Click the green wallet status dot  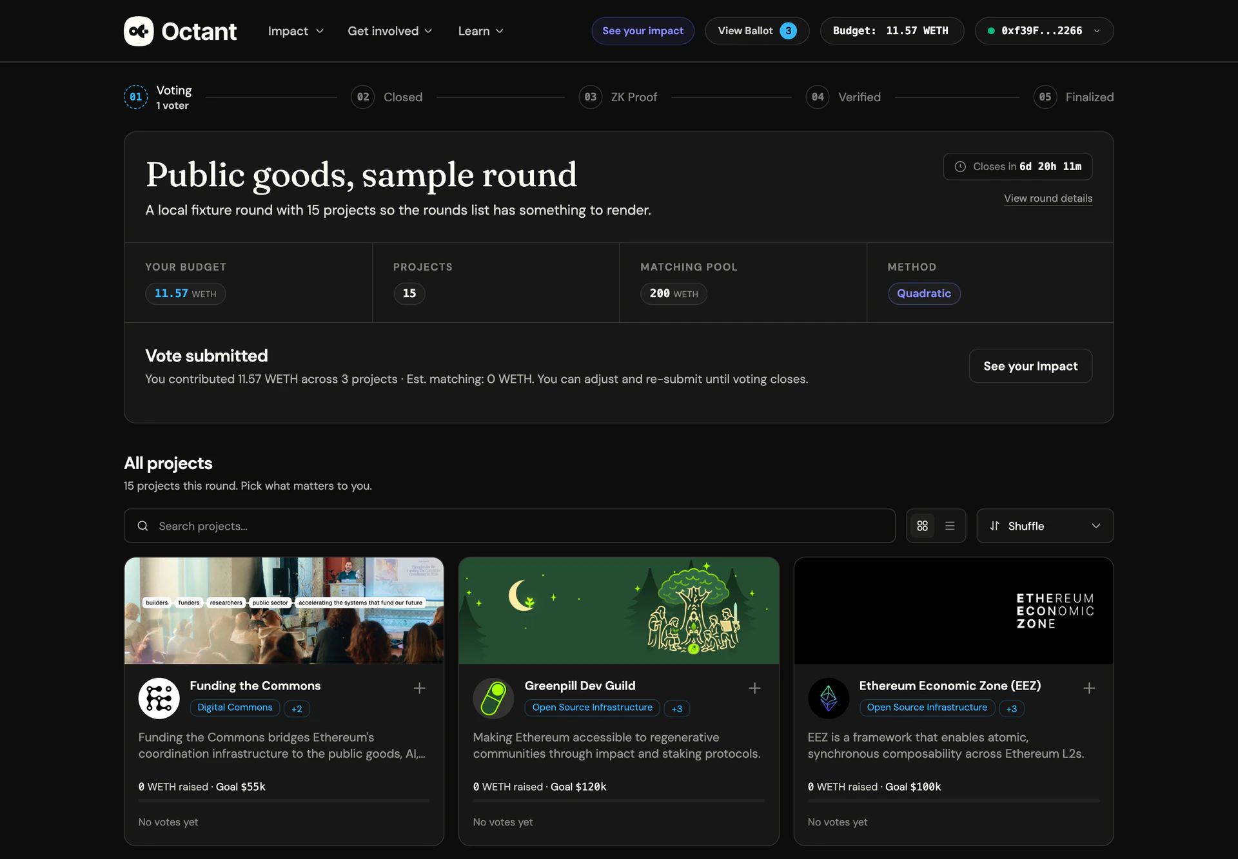pyautogui.click(x=991, y=31)
